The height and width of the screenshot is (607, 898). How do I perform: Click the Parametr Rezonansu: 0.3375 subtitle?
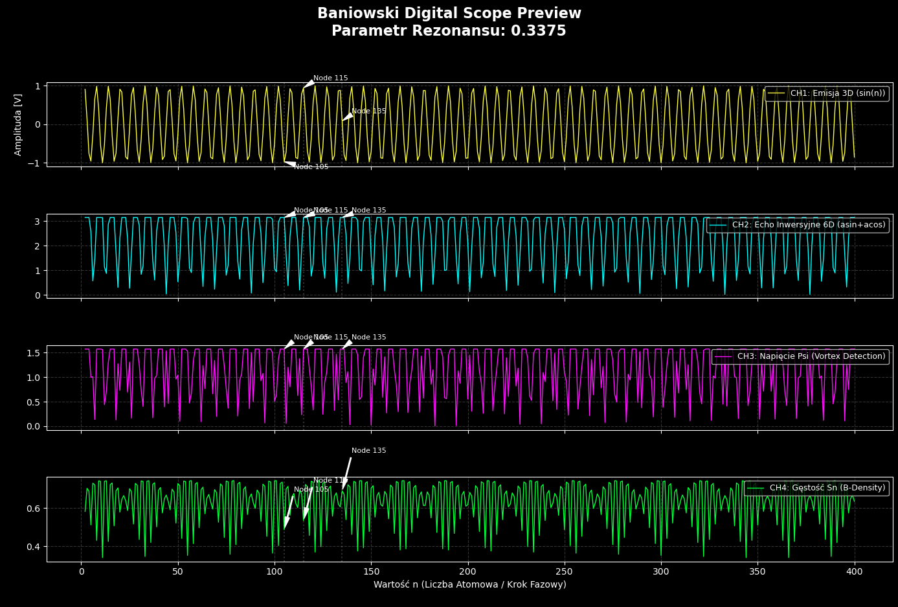point(449,31)
